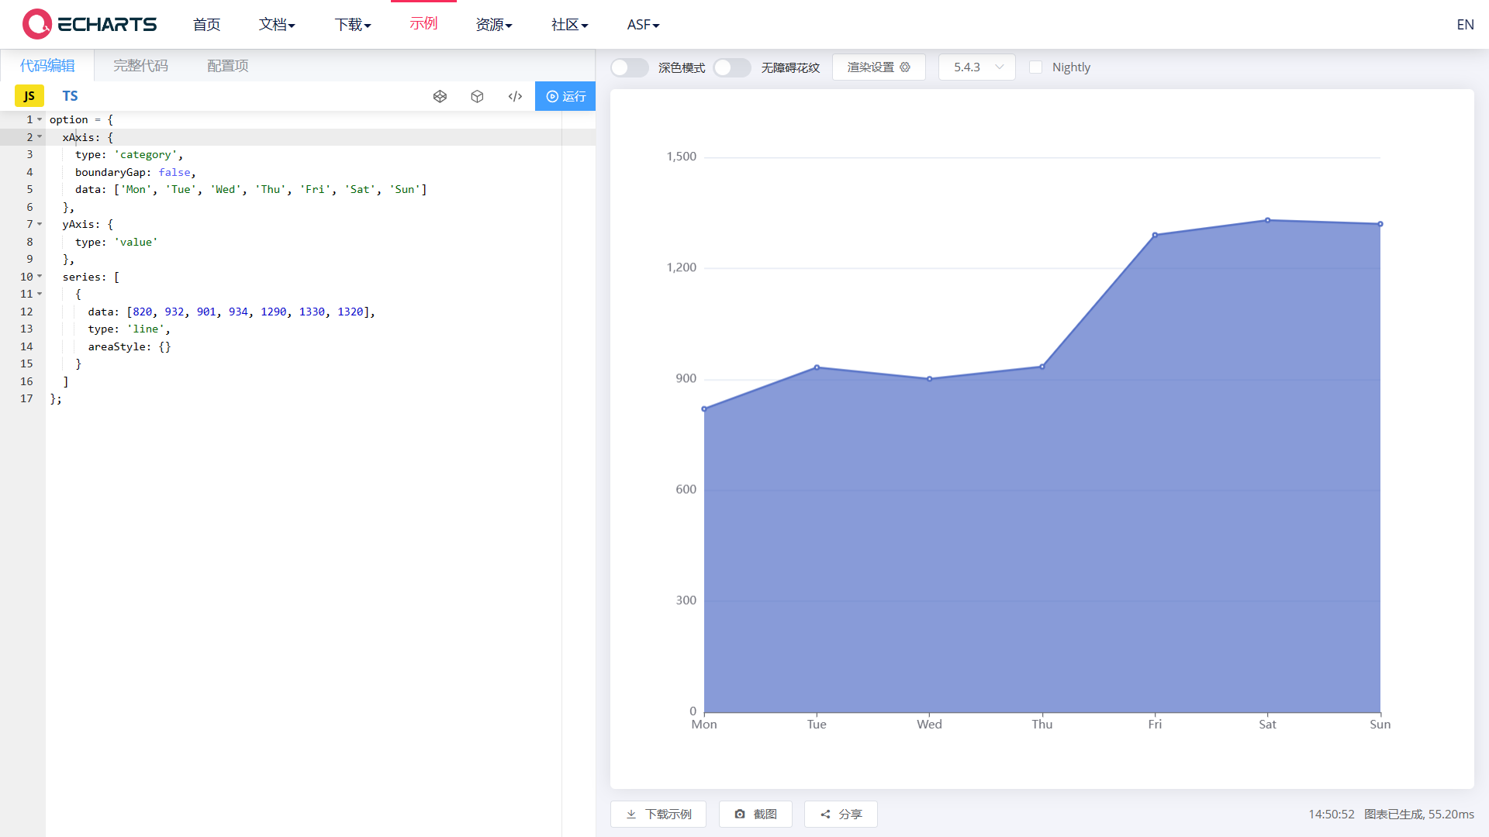The image size is (1489, 837).
Task: Switch language to EN
Action: 1464,25
